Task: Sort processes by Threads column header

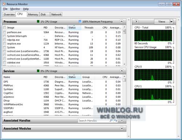Action: coord(89,28)
